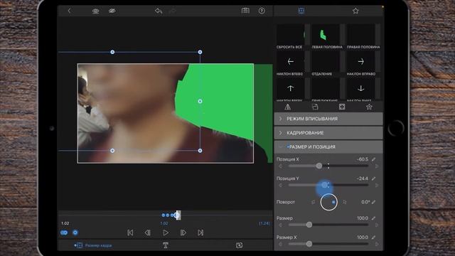This screenshot has height=256, width=455.
Task: Open the toolbox icon next to help
Action: coord(245,11)
